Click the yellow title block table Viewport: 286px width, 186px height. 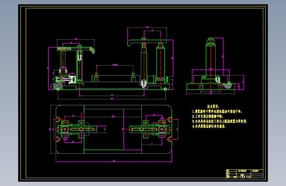(244, 174)
